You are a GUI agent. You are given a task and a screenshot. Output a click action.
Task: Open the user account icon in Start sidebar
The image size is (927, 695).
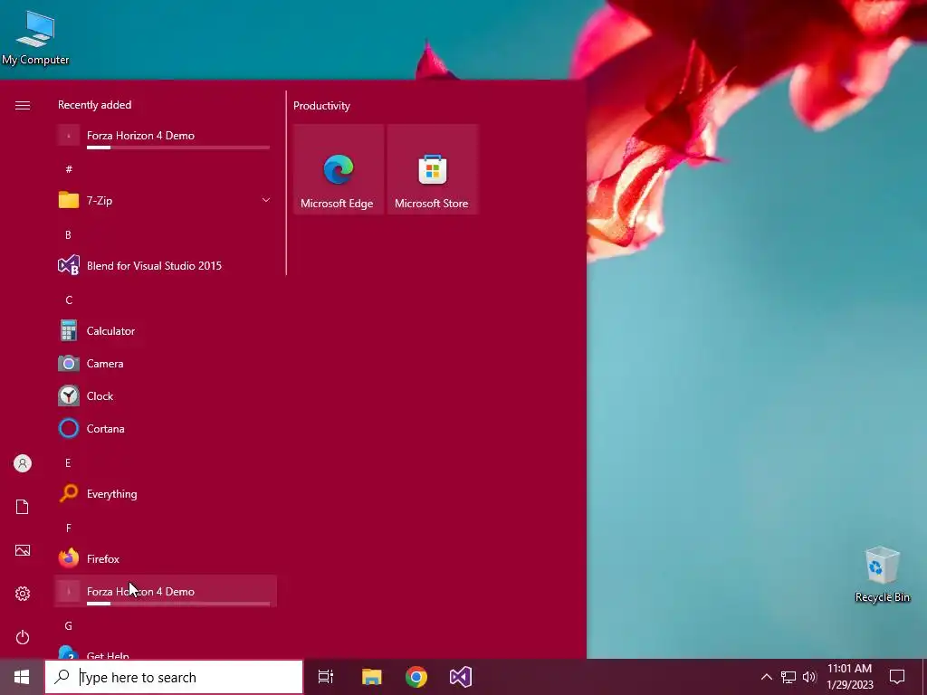(x=23, y=463)
